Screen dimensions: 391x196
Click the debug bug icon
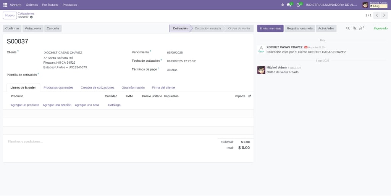tap(283, 5)
